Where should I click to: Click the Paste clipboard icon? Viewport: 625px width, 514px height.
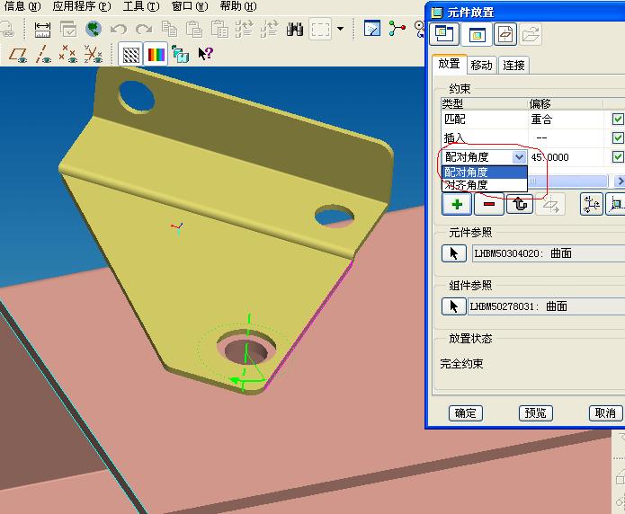tap(194, 29)
